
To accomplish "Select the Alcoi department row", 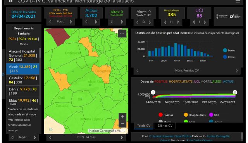I will pyautogui.click(x=22, y=69).
